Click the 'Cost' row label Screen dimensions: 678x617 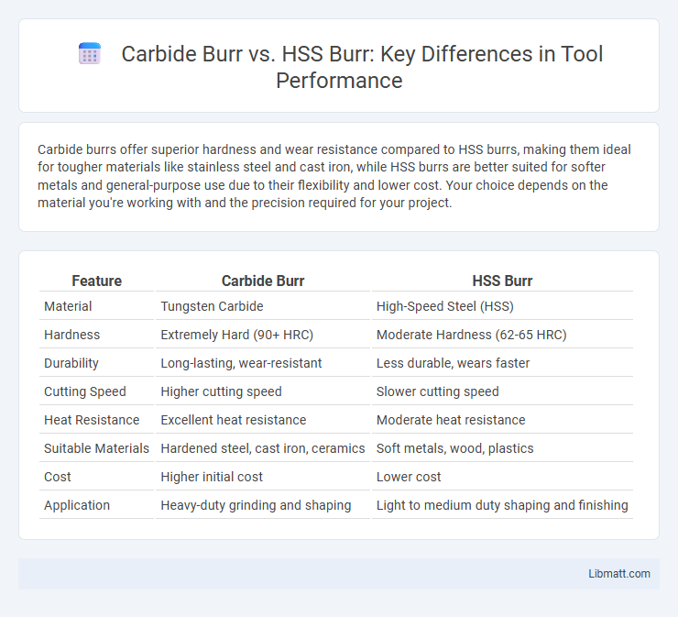coord(58,477)
